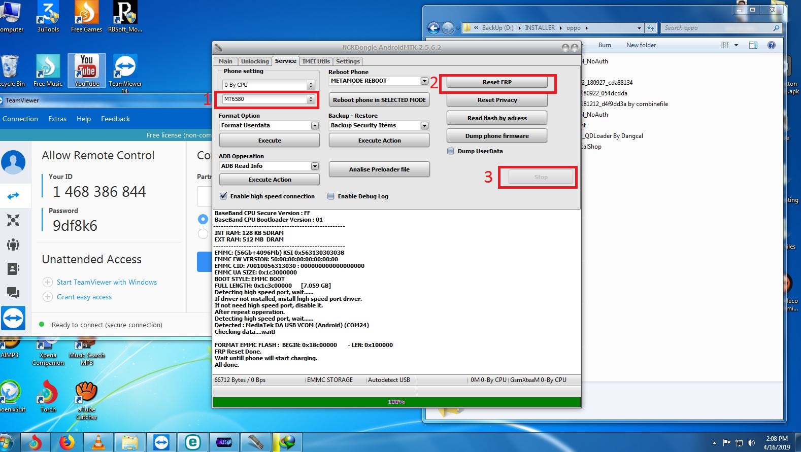The height and width of the screenshot is (452, 801).
Task: Switch to the Main tab
Action: (x=225, y=61)
